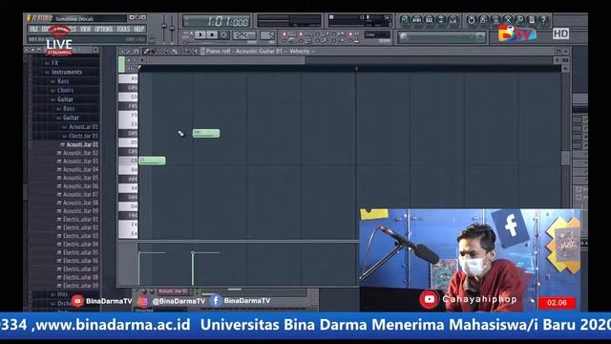Open the FILE menu

pos(34,29)
